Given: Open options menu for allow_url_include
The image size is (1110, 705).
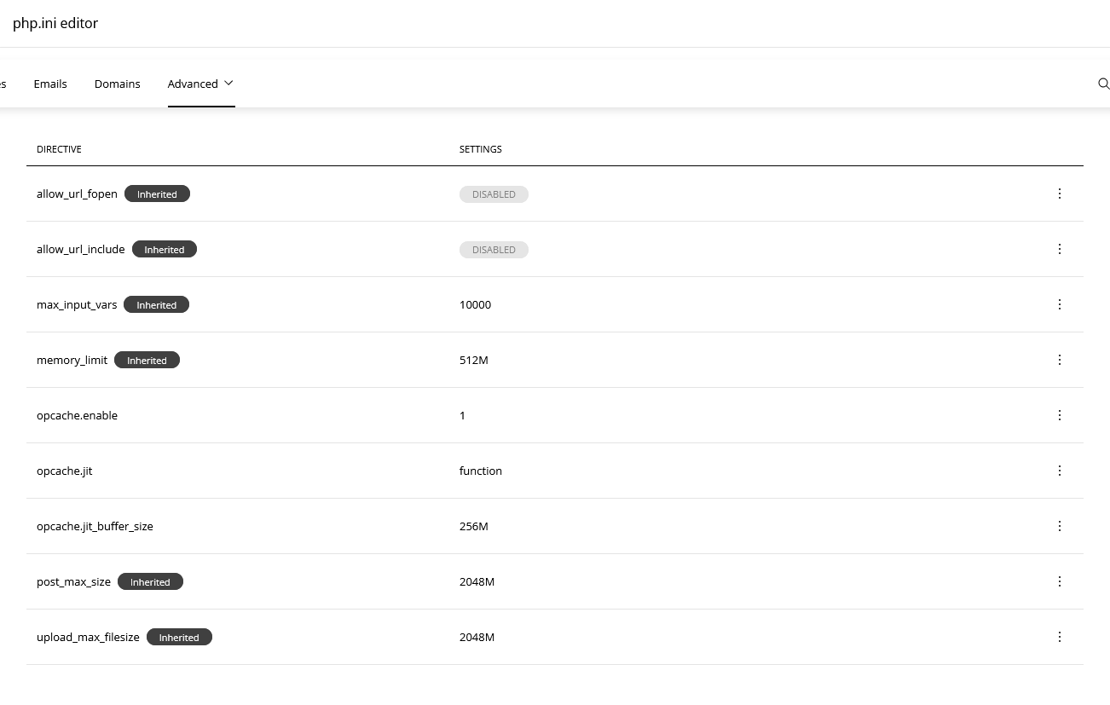Looking at the screenshot, I should coord(1060,249).
